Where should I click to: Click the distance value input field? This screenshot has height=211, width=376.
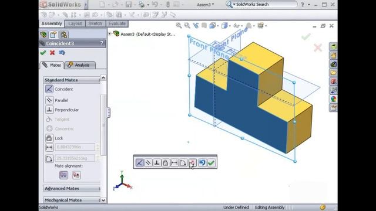point(75,147)
